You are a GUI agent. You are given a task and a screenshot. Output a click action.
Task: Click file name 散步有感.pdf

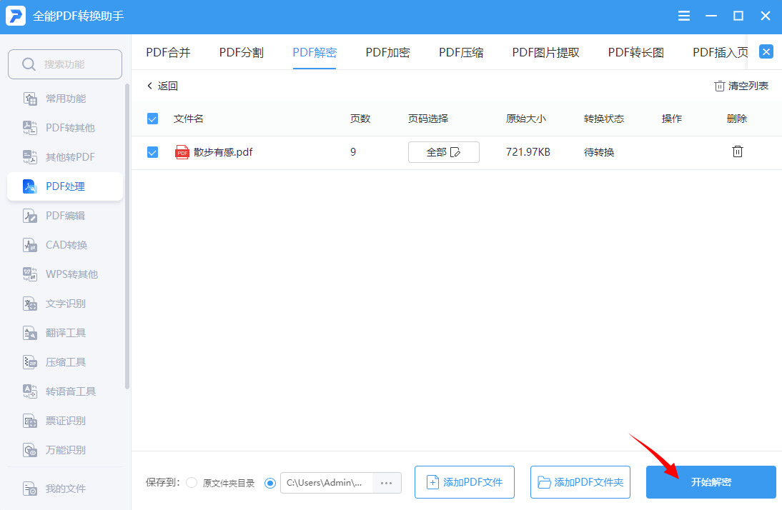[223, 152]
